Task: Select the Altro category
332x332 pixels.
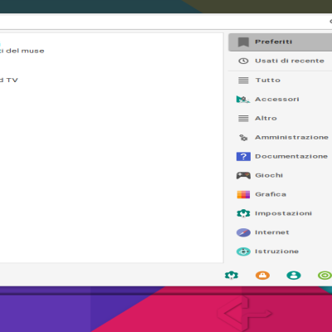Action: [280, 119]
